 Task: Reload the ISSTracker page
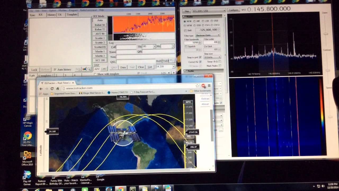tap(52, 89)
